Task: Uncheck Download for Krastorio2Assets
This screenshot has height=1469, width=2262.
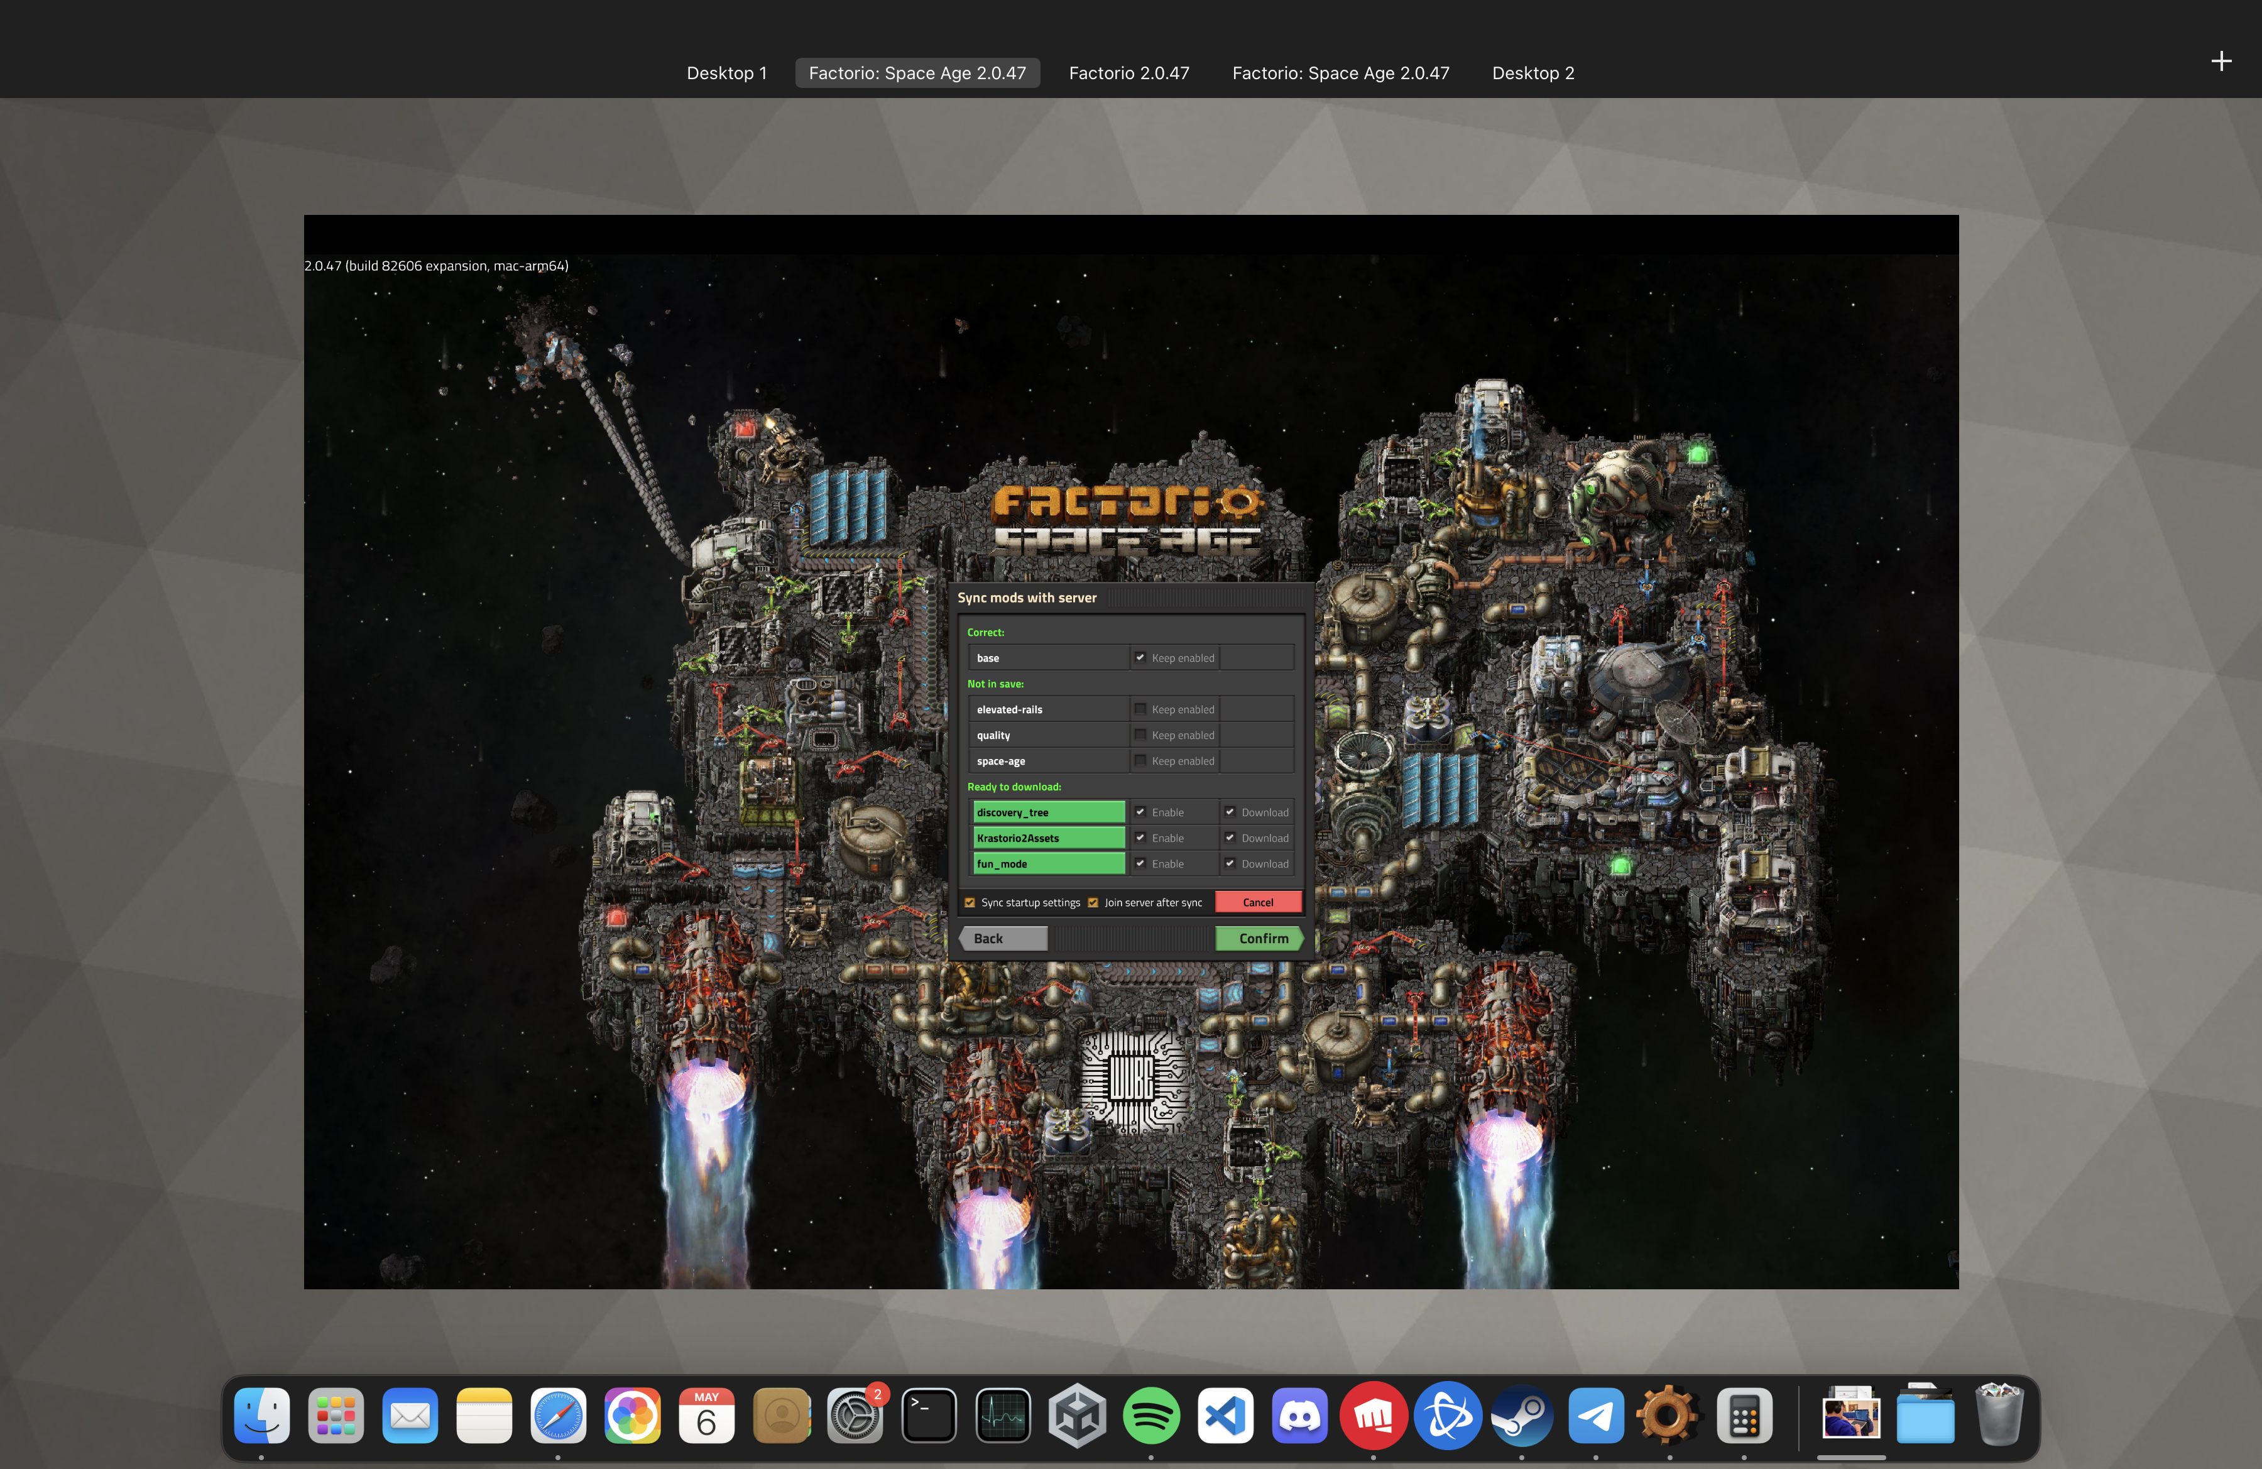Action: [x=1229, y=837]
